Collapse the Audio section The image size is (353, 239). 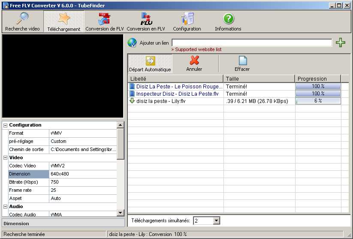(6, 206)
